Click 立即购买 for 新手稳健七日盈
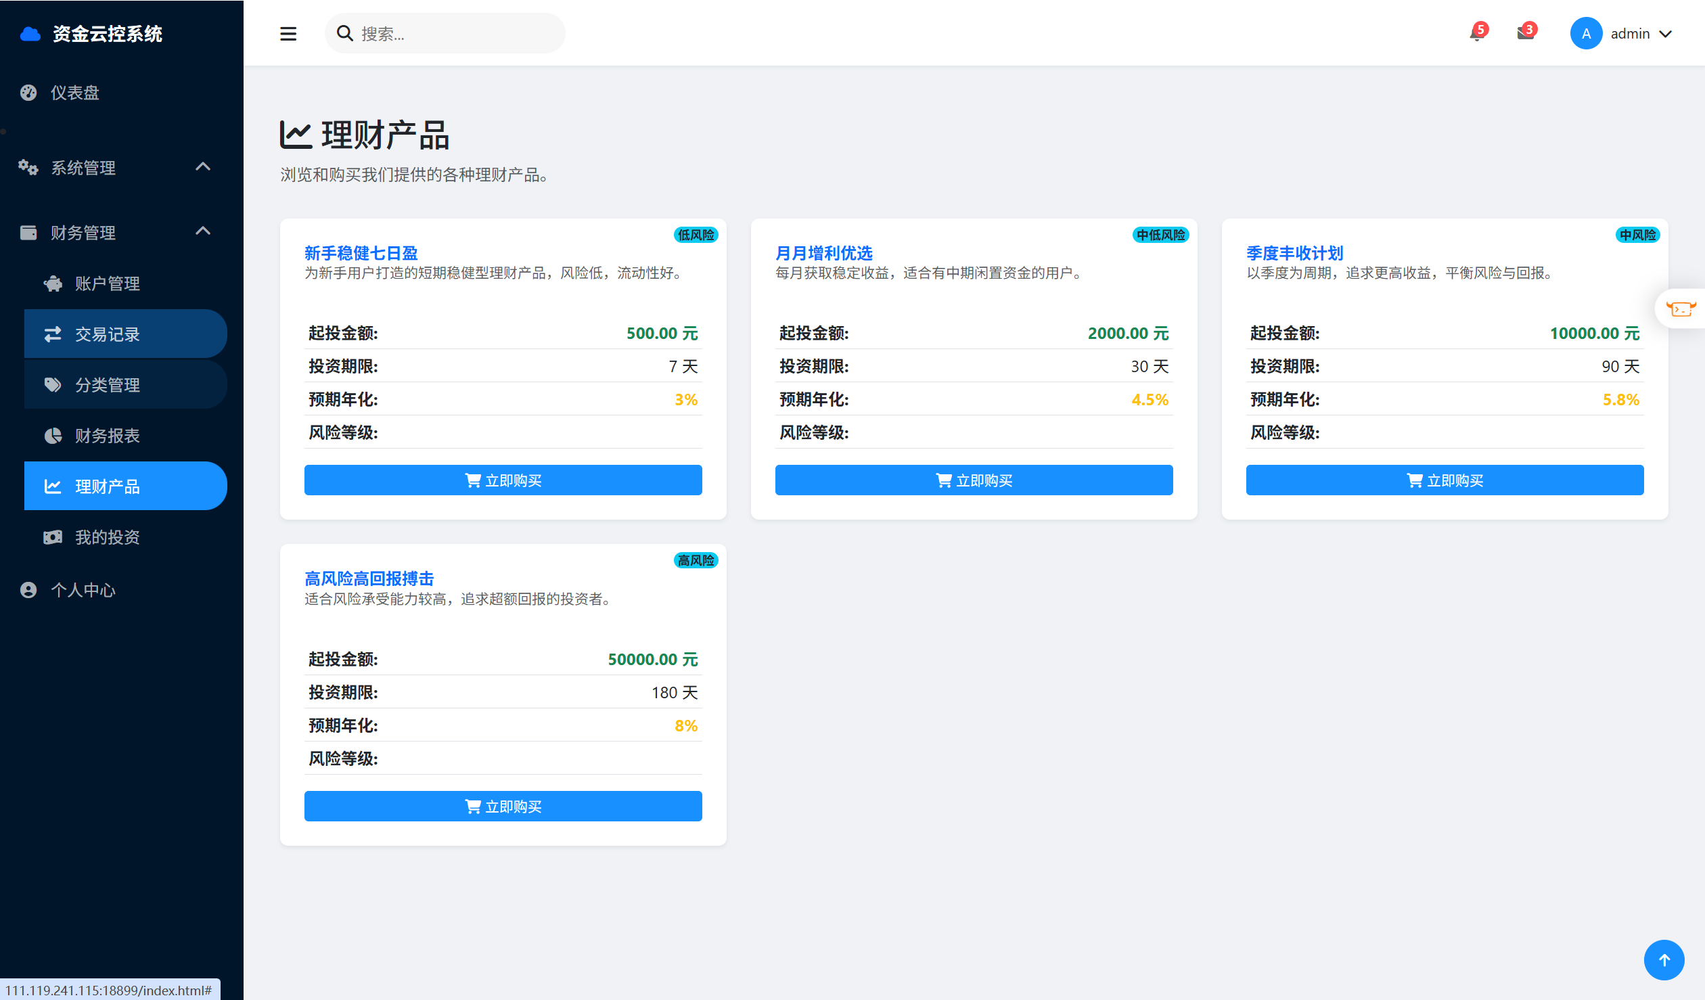The height and width of the screenshot is (1000, 1705). (x=503, y=480)
